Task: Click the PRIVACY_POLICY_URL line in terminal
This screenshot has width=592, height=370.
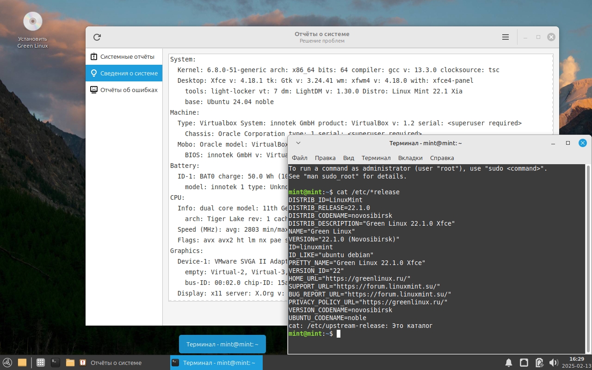Action: (368, 302)
